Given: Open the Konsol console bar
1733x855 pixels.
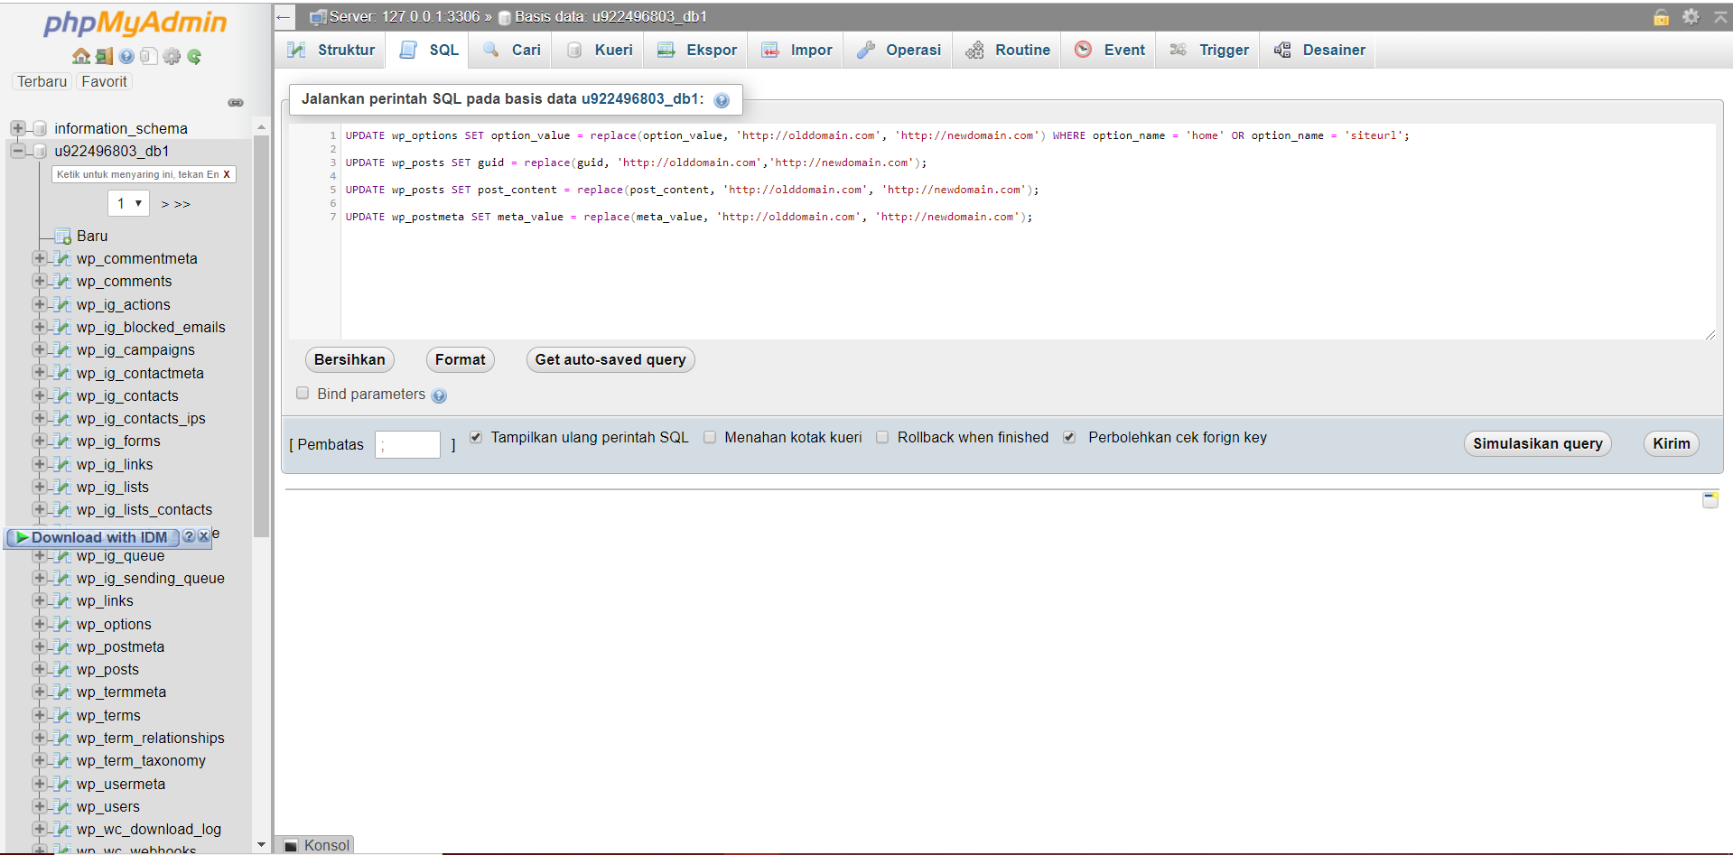Looking at the screenshot, I should click(x=314, y=845).
